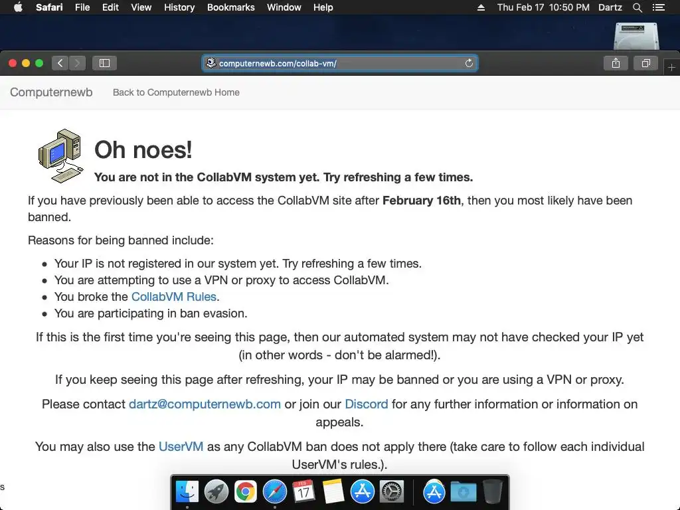The image size is (680, 510).
Task: Click the Dartz user name in menu bar
Action: (610, 7)
